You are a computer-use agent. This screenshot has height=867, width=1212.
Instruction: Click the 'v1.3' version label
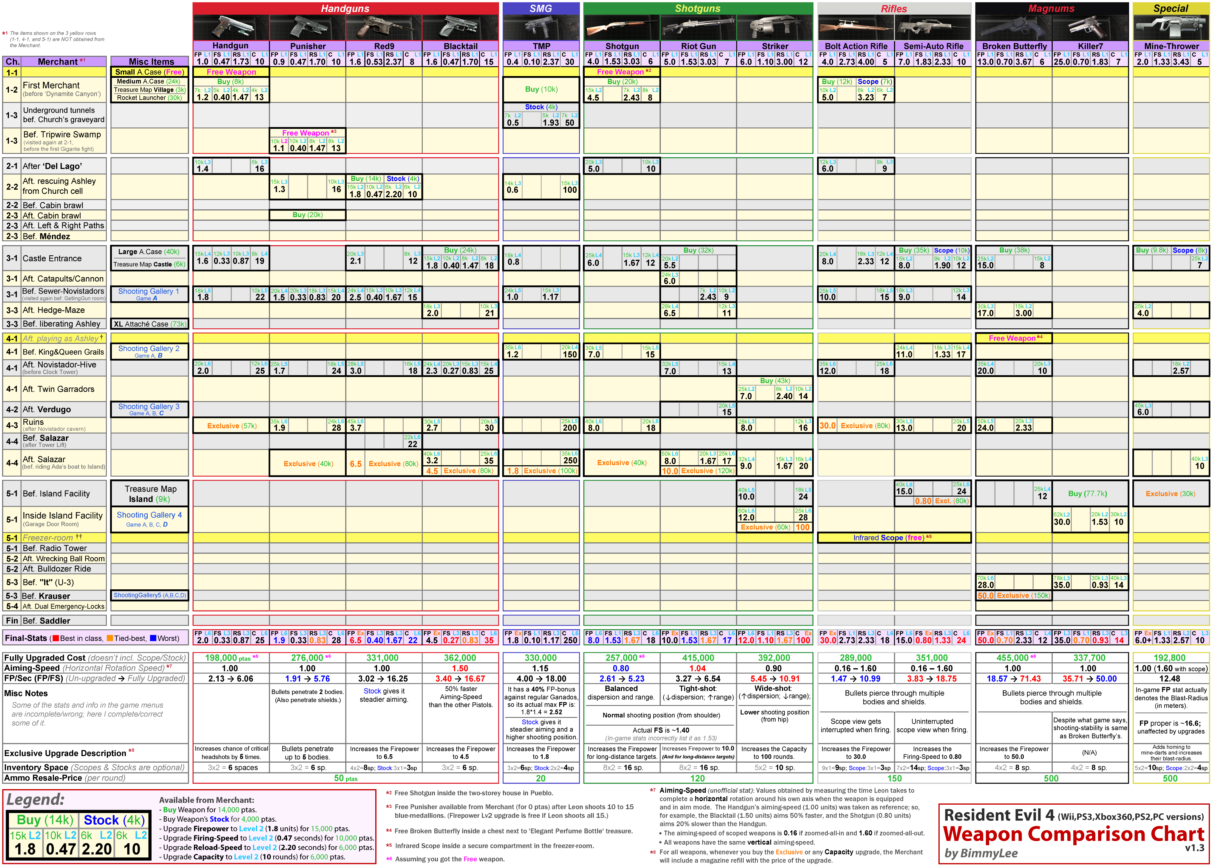(x=1194, y=848)
